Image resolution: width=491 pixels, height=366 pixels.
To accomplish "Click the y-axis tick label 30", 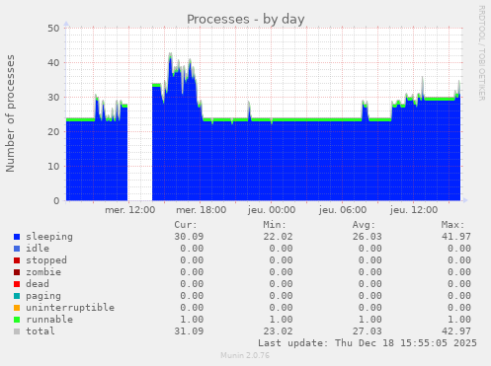I will point(53,98).
